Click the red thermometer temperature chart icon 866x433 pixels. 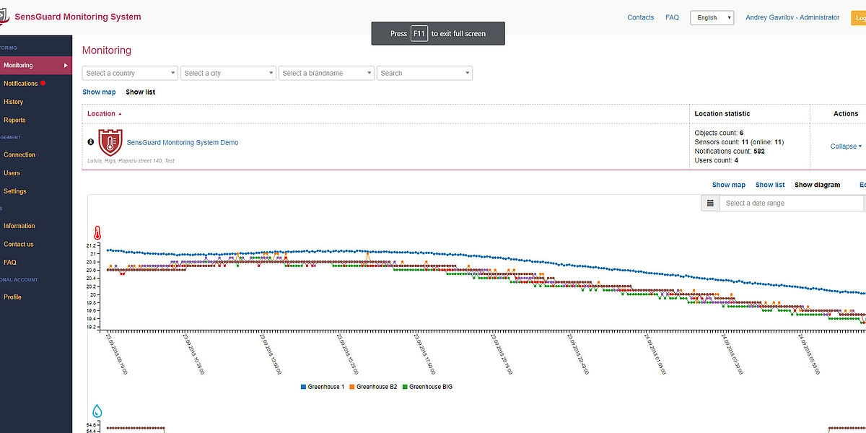click(97, 233)
